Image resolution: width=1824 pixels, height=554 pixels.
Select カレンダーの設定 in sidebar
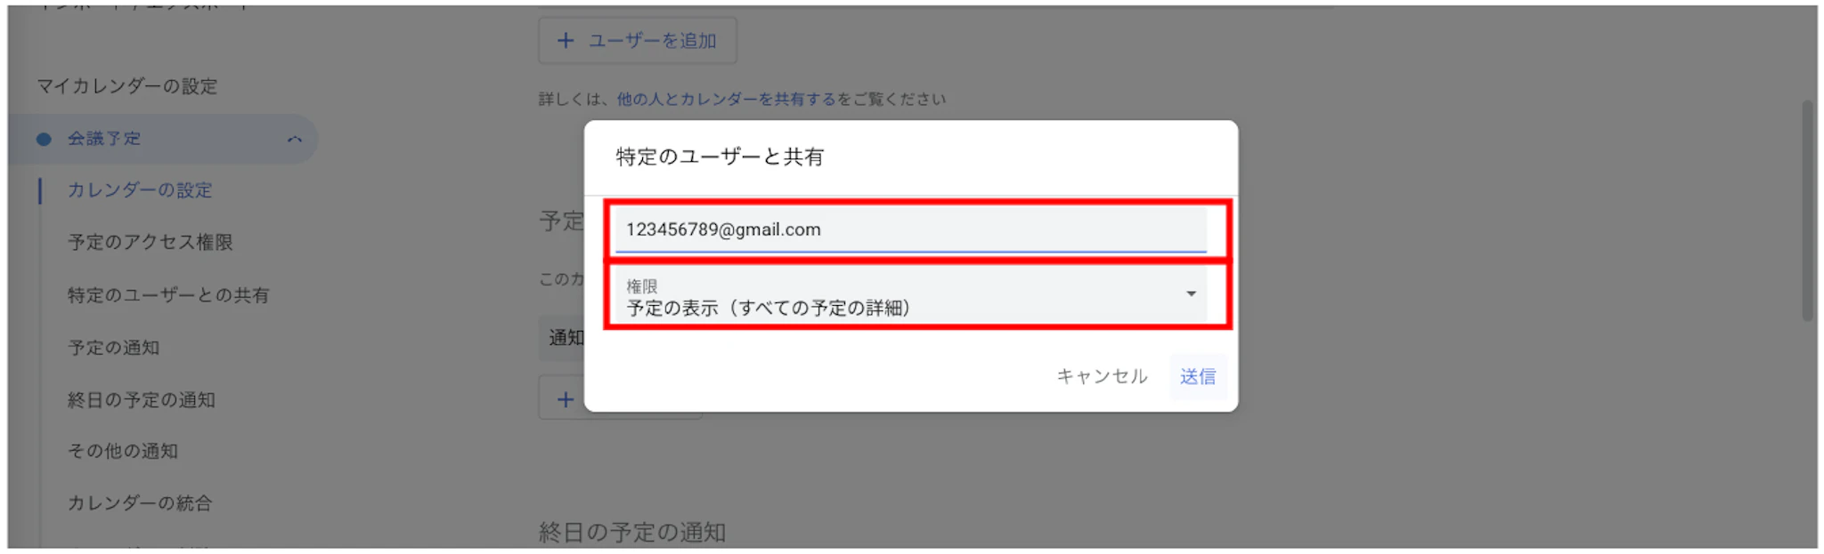[x=140, y=190]
